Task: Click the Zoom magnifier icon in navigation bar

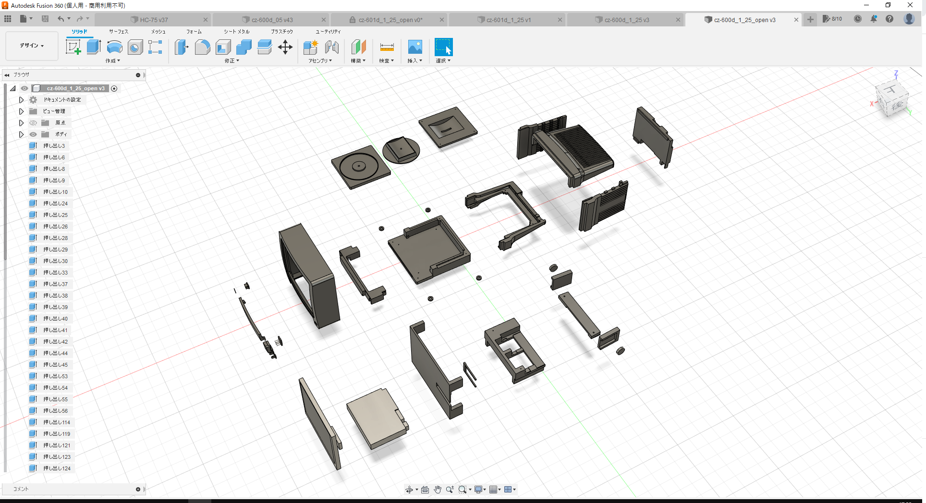Action: pos(450,489)
